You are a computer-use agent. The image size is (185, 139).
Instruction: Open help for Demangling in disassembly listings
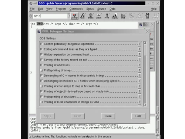[x=139, y=76]
